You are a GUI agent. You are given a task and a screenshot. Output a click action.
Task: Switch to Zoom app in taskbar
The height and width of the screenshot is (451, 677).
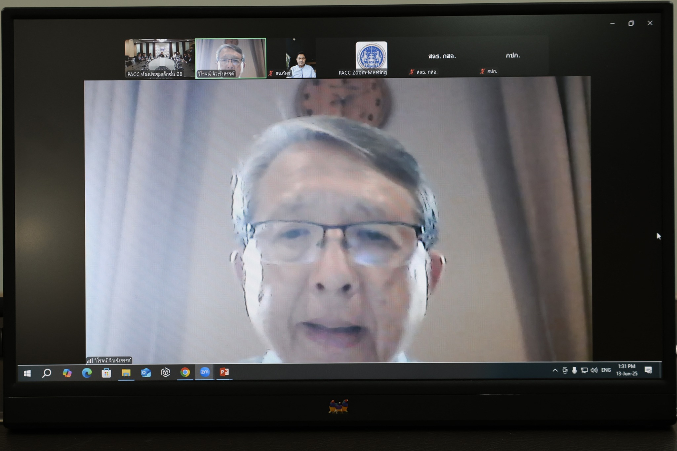[x=205, y=372]
